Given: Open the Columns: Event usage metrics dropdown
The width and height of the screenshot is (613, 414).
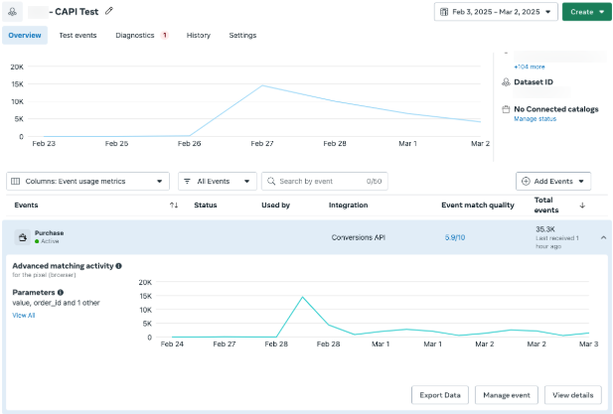Looking at the screenshot, I should pos(88,182).
